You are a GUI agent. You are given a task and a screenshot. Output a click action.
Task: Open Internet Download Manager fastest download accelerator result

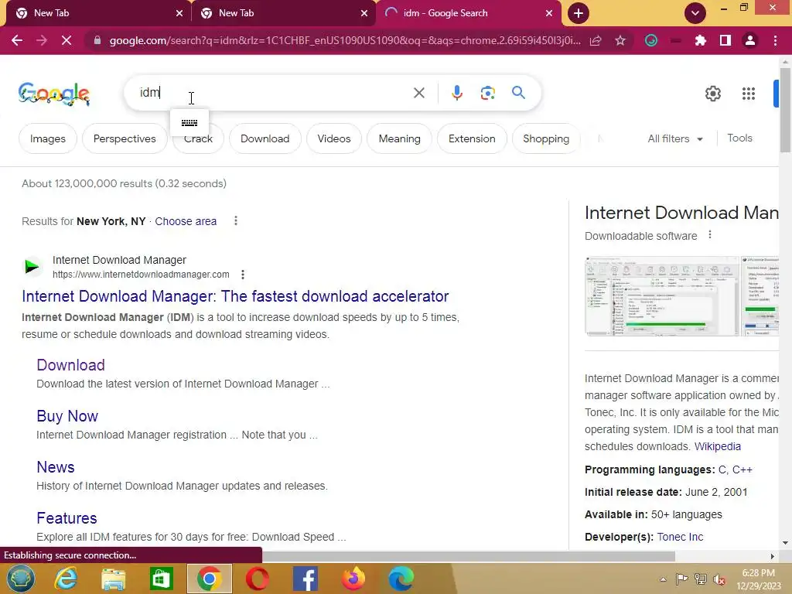coord(235,296)
